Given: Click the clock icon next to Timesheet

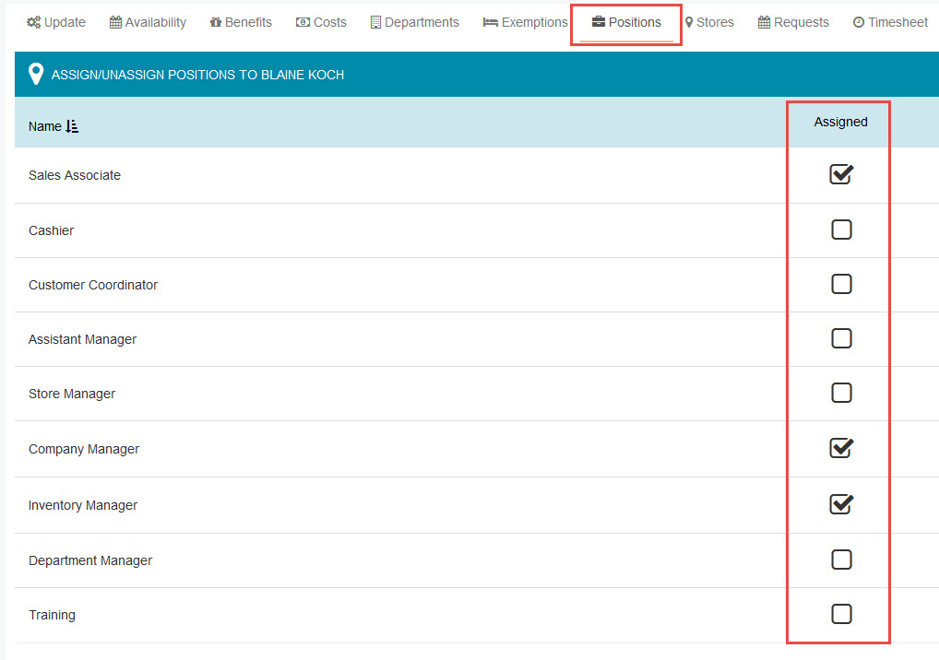Looking at the screenshot, I should tap(858, 21).
